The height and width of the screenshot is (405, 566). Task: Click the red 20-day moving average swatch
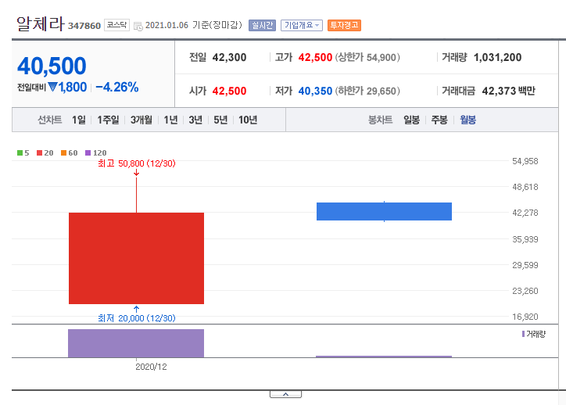point(40,152)
